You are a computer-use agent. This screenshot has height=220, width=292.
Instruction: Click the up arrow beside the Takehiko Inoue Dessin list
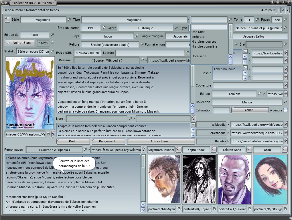(x=245, y=73)
